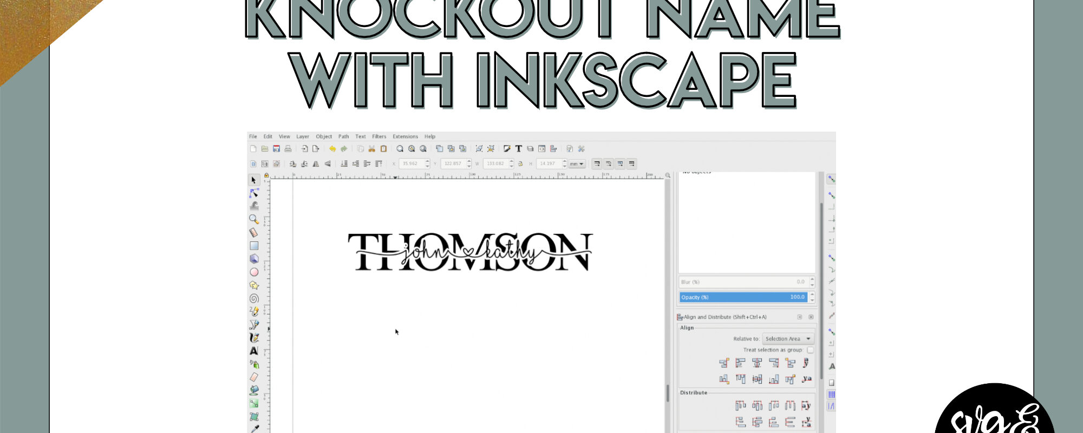The width and height of the screenshot is (1083, 433).
Task: Toggle guide lock at ruler corner
Action: 266,175
